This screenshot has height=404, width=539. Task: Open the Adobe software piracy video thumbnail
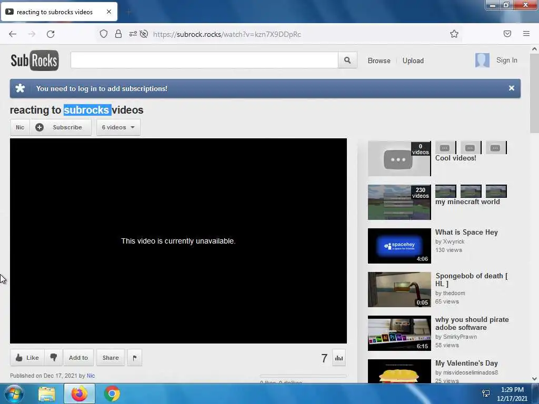[399, 333]
